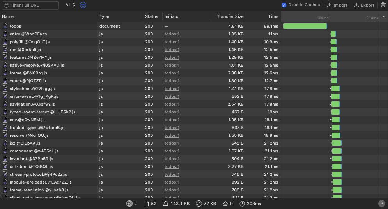Select the trusted-types.@7wNeoB.js row name
Screen dimensions: 388x209
pyautogui.click(x=37, y=128)
